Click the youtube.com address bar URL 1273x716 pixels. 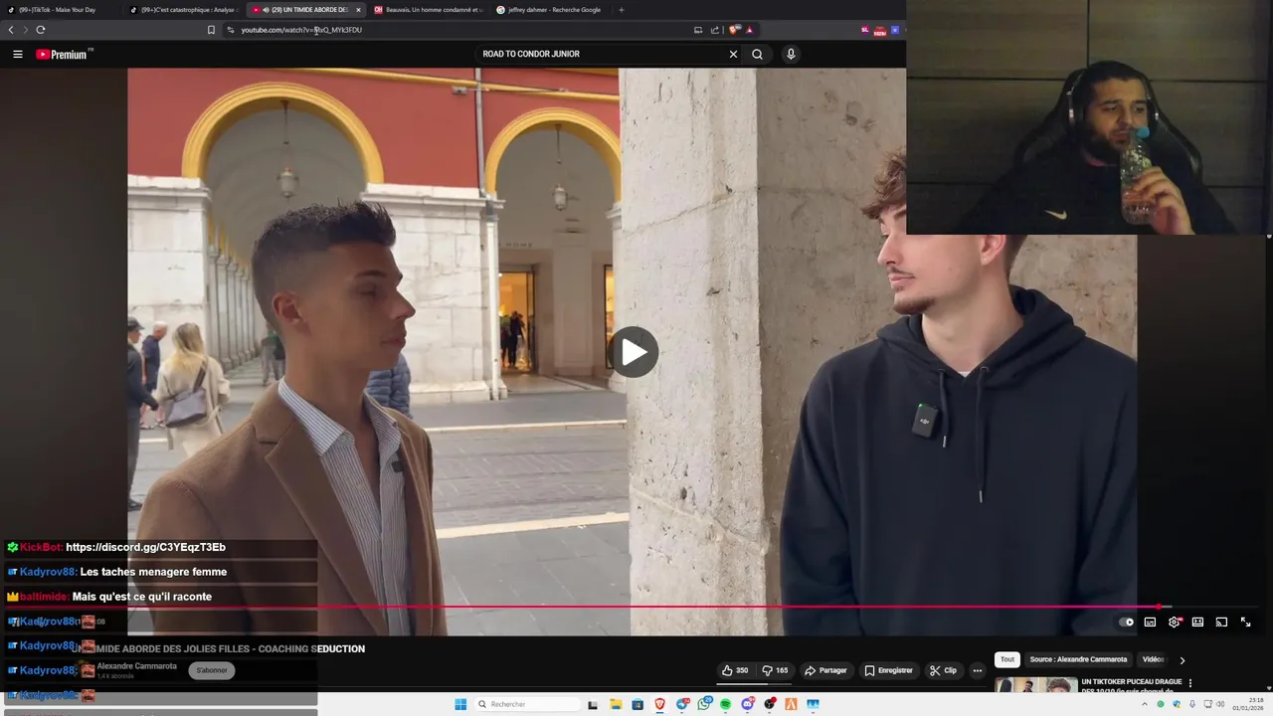[x=301, y=30]
